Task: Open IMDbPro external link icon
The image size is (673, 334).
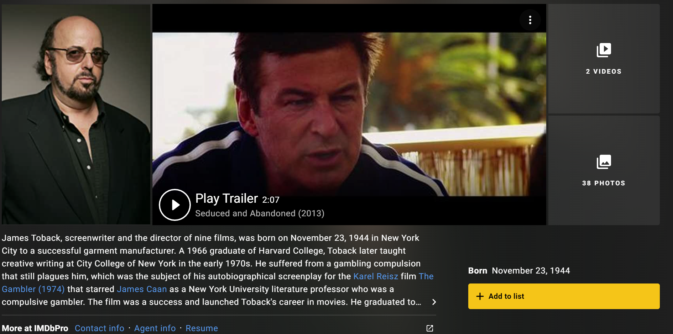Action: (430, 328)
